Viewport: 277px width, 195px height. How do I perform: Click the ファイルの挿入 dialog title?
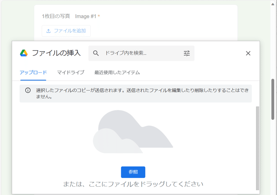pyautogui.click(x=56, y=53)
